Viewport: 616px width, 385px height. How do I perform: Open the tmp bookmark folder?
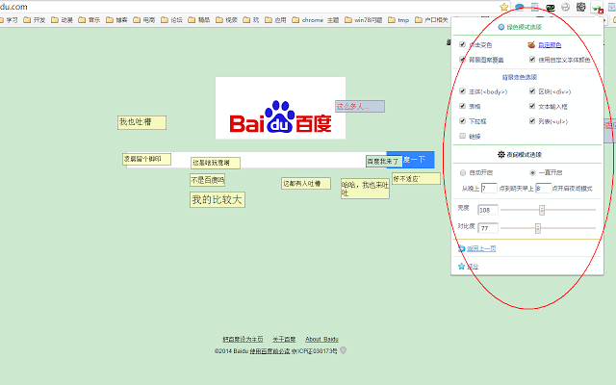[398, 19]
